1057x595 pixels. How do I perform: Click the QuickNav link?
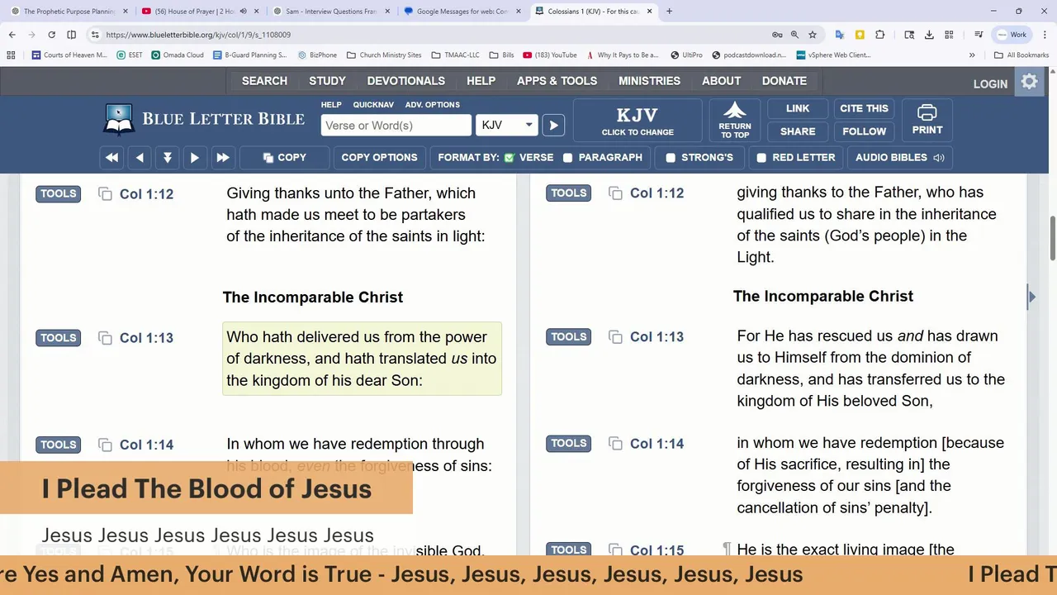click(373, 105)
